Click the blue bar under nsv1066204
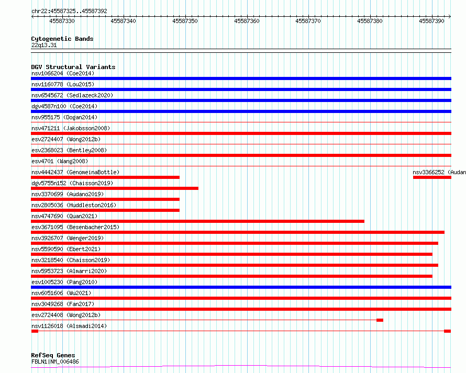The image size is (466, 373). tap(241, 78)
